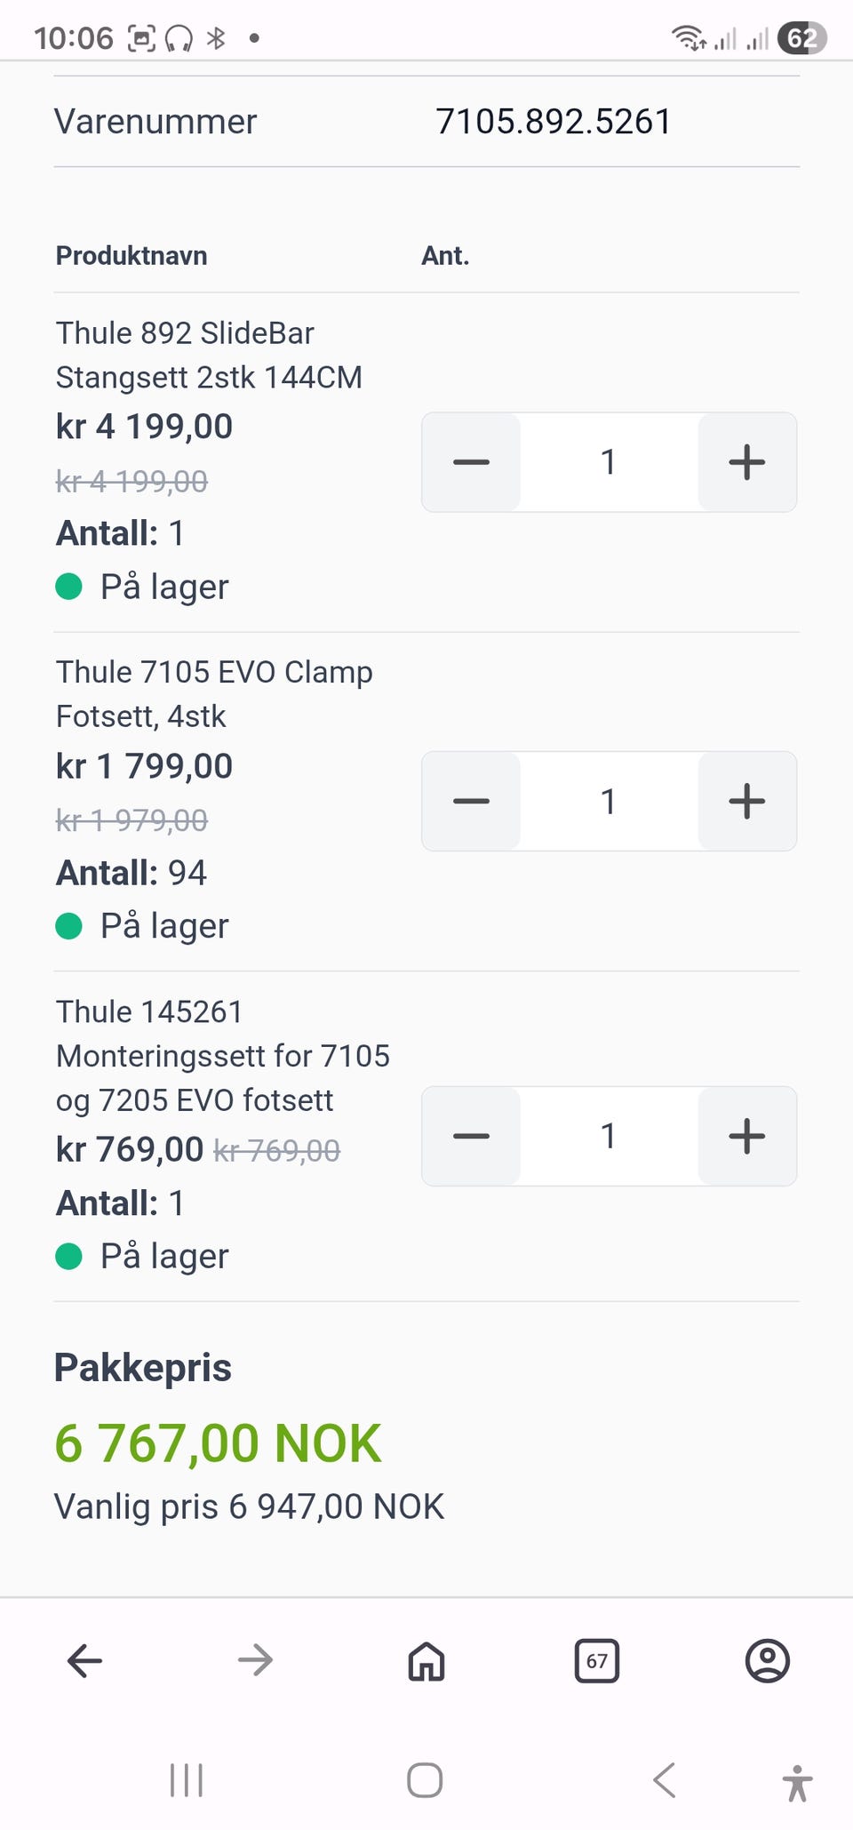853x1830 pixels.
Task: Open Thule 7105 EVO Clamp Fotsett product
Action: tap(214, 693)
